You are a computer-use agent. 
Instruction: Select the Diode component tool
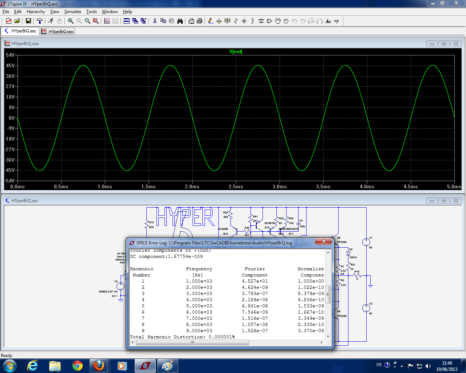pyautogui.click(x=261, y=21)
